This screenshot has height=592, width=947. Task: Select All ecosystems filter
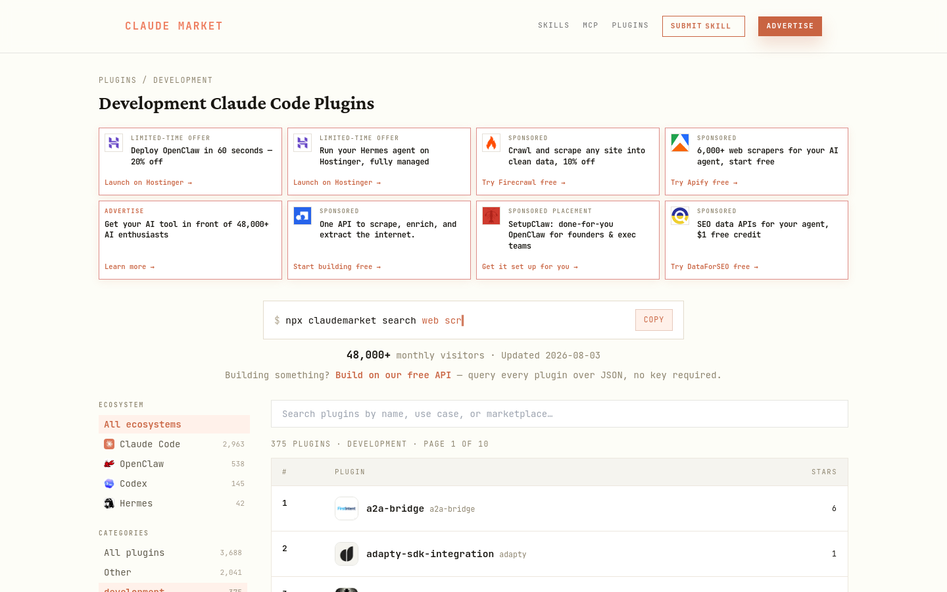[174, 424]
